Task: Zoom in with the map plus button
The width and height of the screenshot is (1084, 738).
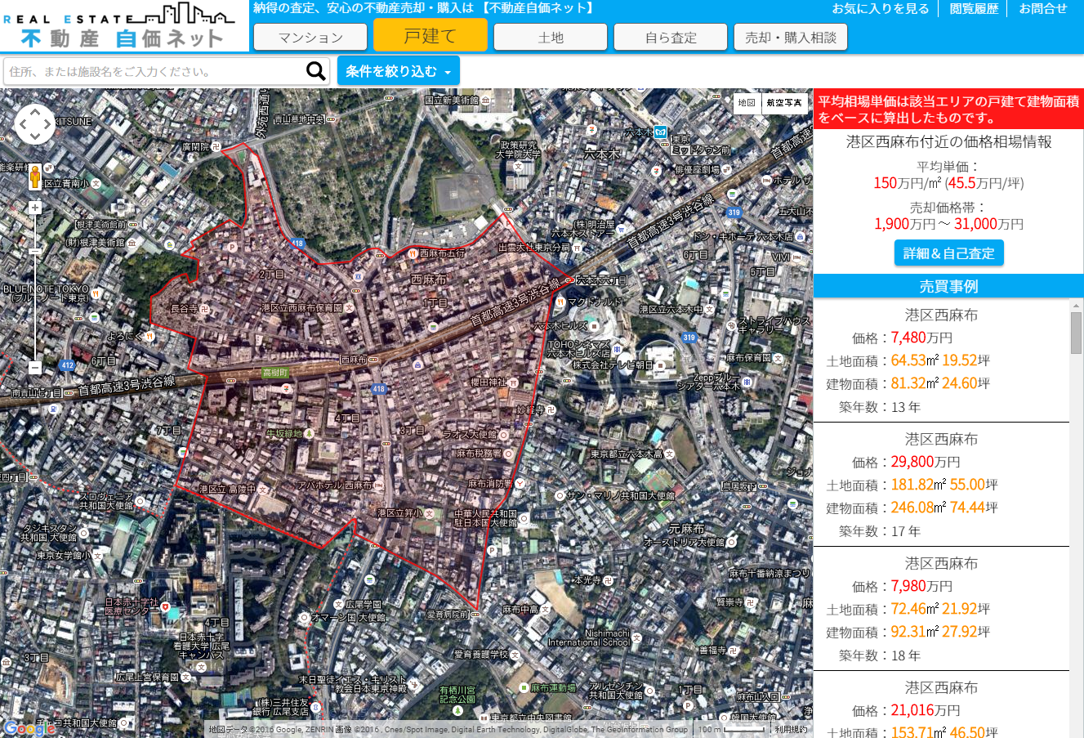Action: [35, 208]
